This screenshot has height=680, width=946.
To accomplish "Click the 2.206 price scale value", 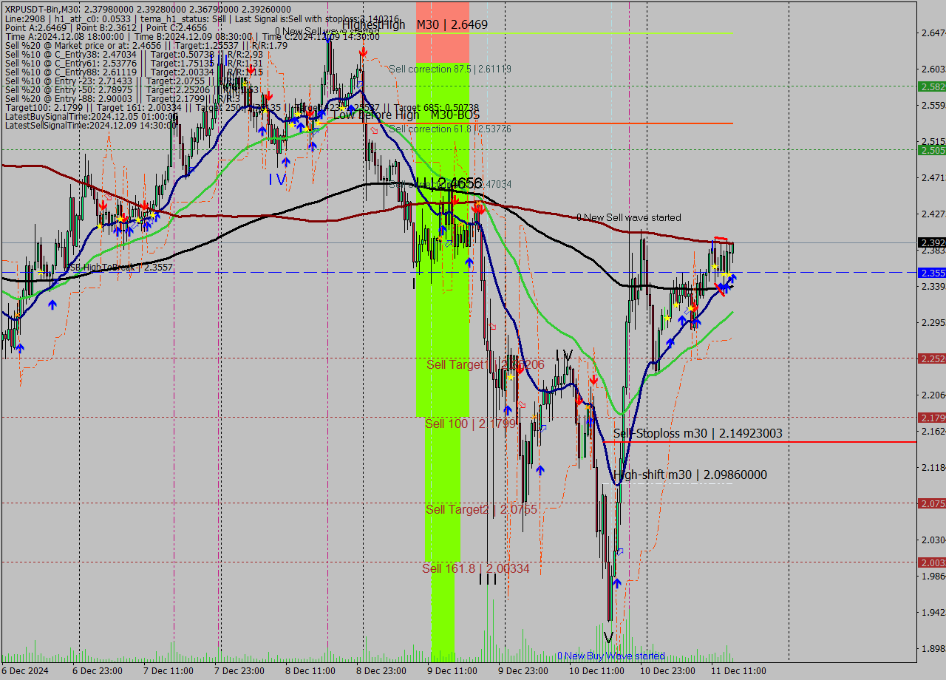I will tap(933, 395).
